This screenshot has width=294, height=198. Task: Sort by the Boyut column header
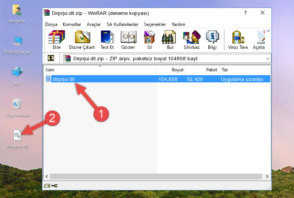point(171,69)
